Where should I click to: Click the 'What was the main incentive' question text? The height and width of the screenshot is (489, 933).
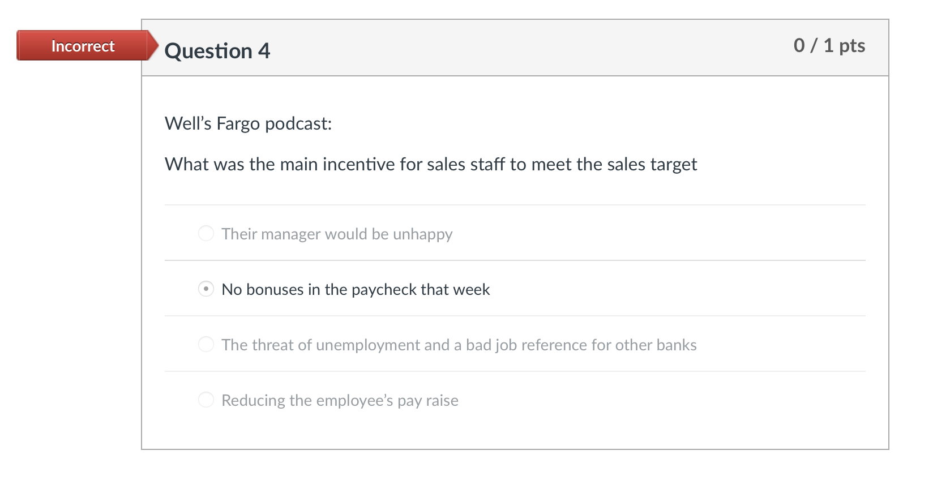pyautogui.click(x=431, y=164)
